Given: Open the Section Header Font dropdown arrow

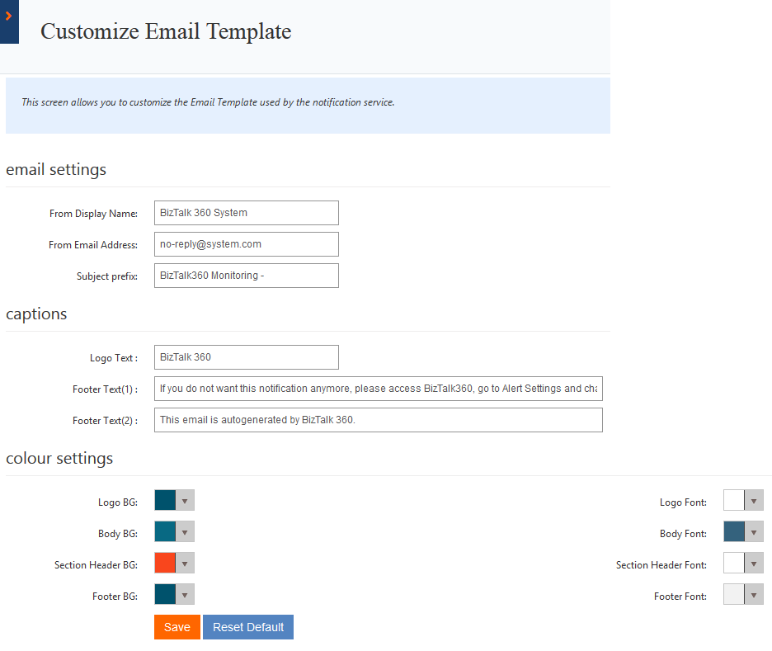Looking at the screenshot, I should (x=754, y=564).
